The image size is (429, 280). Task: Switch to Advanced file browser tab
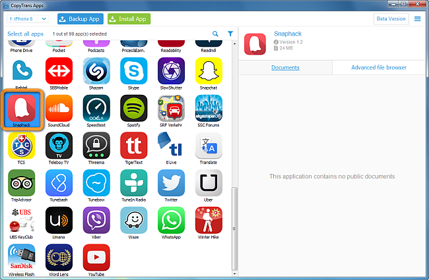pos(379,67)
